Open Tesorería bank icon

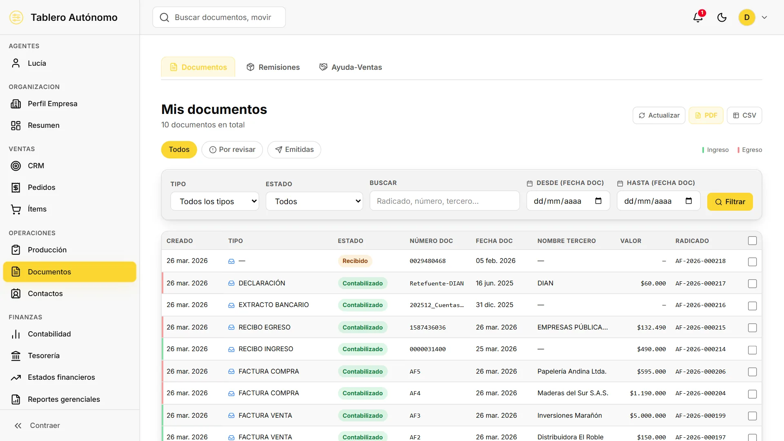click(16, 356)
